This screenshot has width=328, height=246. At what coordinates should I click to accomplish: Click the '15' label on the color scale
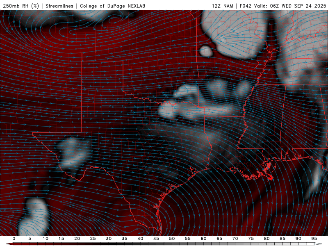[61, 239]
